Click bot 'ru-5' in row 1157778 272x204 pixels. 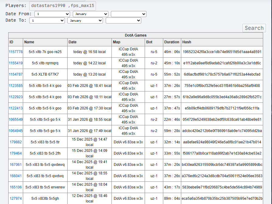(154, 52)
